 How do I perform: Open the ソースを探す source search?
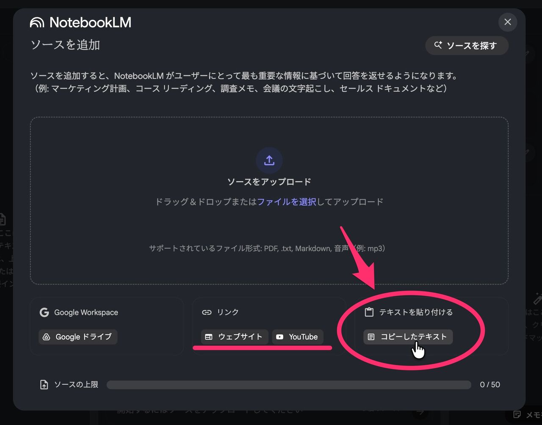tap(467, 45)
